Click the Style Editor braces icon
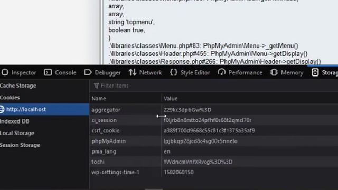This screenshot has height=190, width=338. pos(174,72)
